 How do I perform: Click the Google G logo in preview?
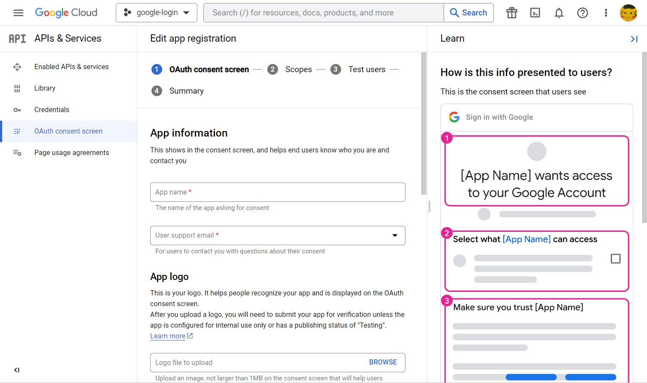point(454,117)
